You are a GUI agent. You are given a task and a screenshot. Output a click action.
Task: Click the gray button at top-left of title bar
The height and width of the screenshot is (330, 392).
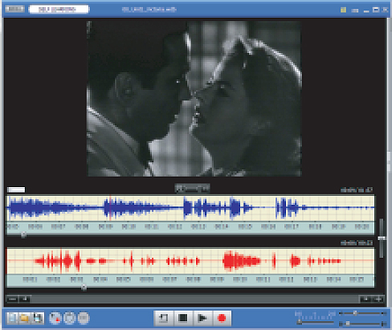click(15, 9)
